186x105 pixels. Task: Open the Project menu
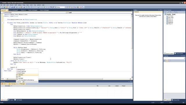coord(12,5)
